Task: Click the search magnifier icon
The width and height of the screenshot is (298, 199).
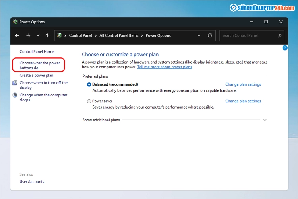Action: (x=280, y=35)
